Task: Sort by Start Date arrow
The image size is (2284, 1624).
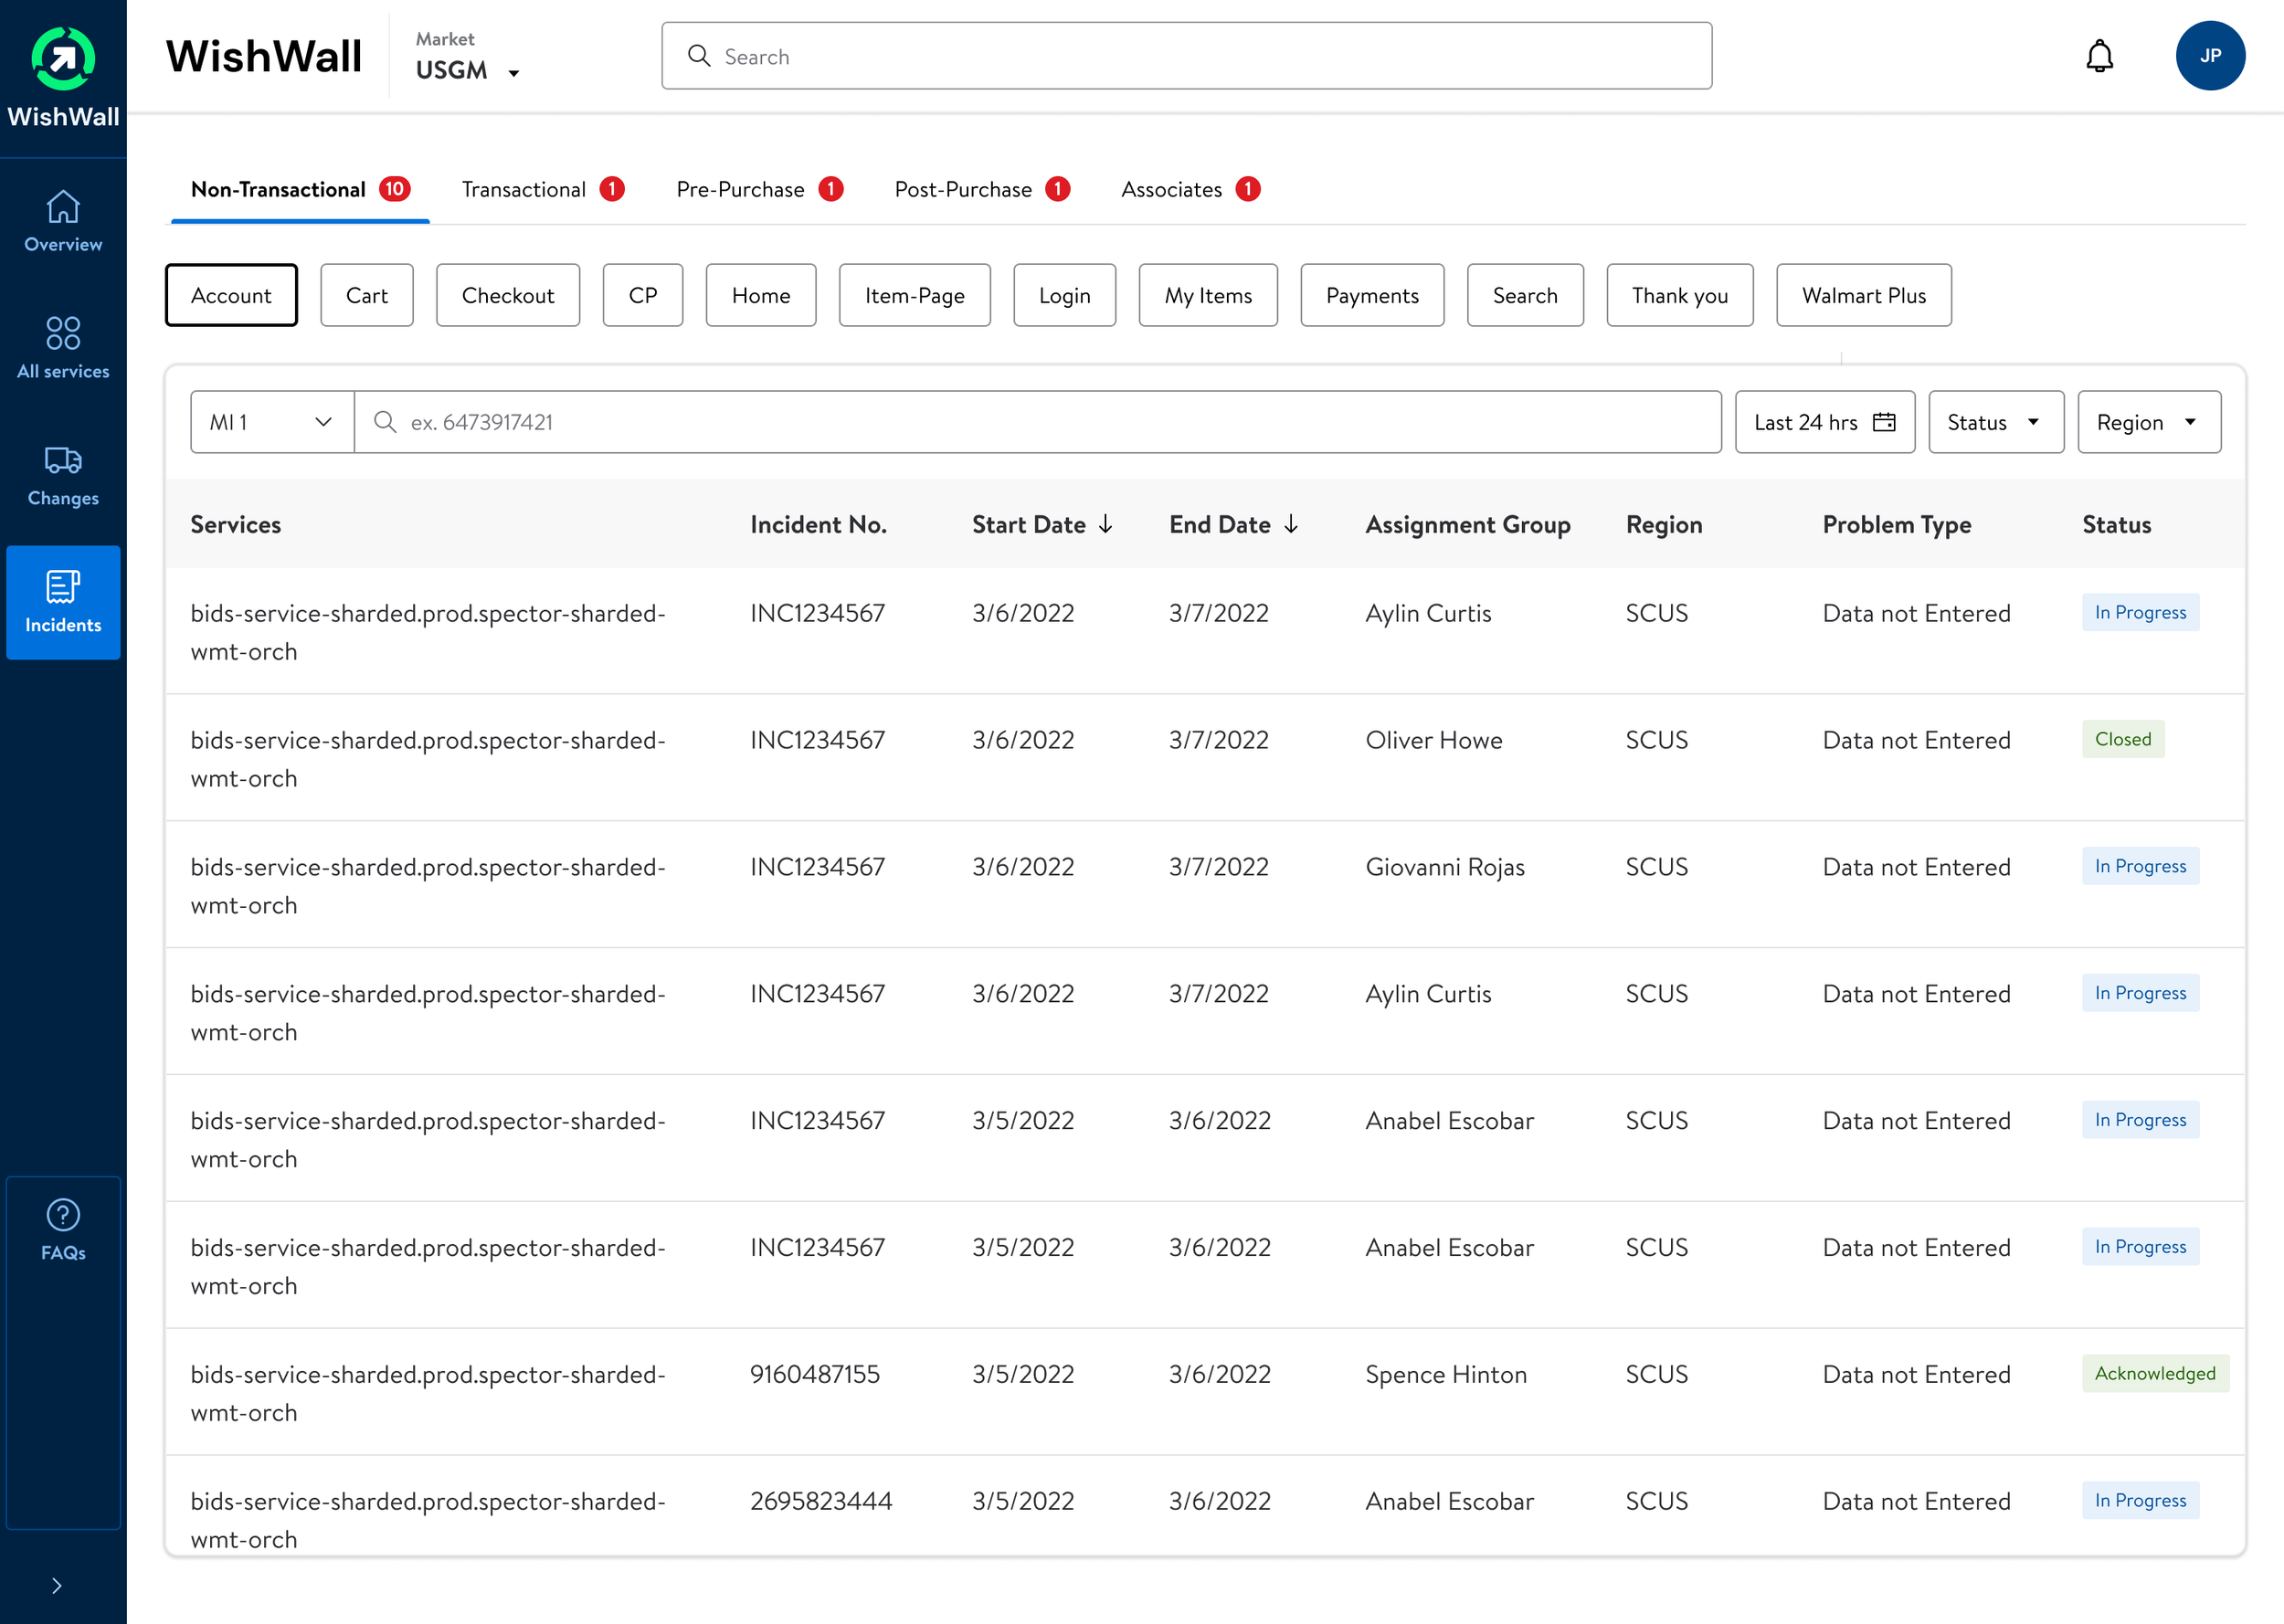Action: (1105, 525)
